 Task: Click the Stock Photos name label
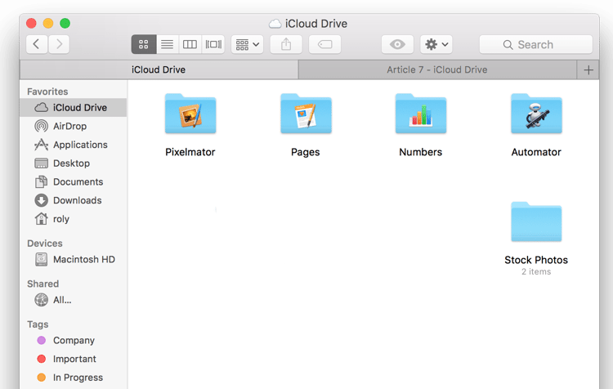pos(536,260)
